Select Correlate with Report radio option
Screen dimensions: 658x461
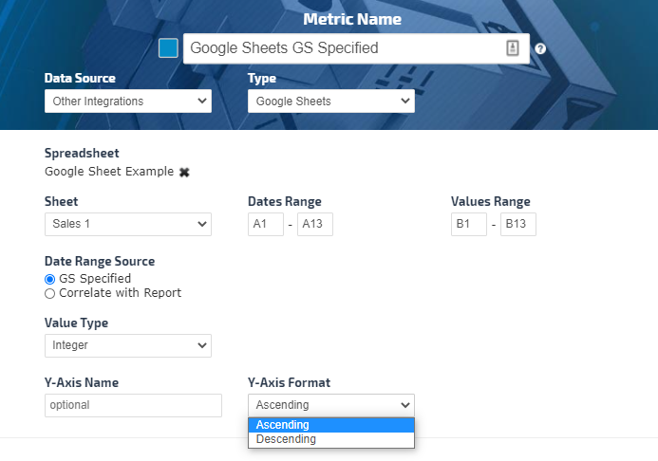click(x=50, y=293)
